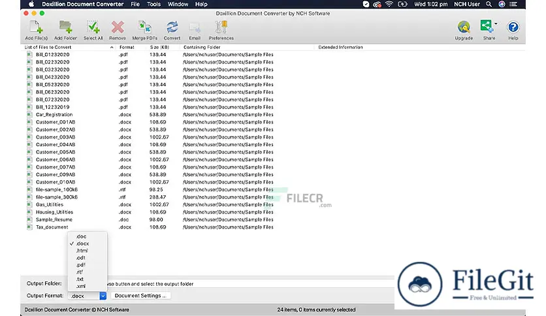Choose .doc in the output format list
This screenshot has height=316, width=546.
(x=88, y=236)
